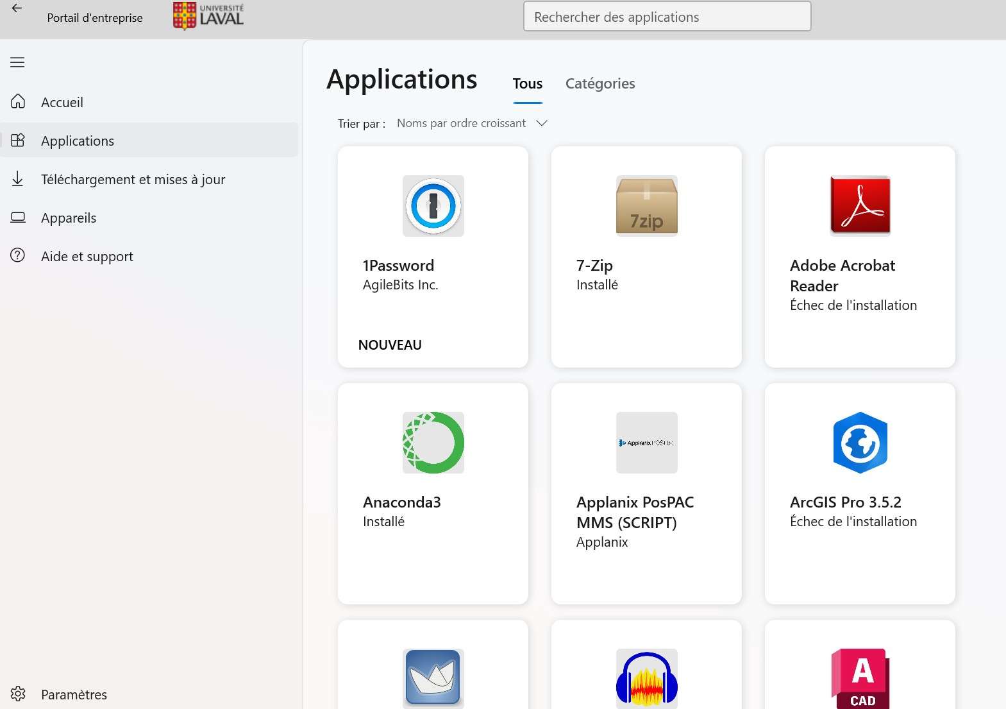
Task: Expand the sort order dropdown
Action: (x=472, y=123)
